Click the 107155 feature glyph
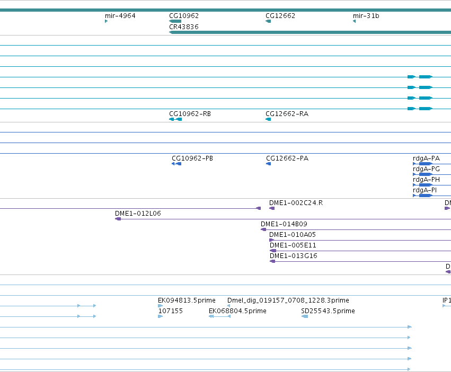The height and width of the screenshot is (372, 451). 161,316
